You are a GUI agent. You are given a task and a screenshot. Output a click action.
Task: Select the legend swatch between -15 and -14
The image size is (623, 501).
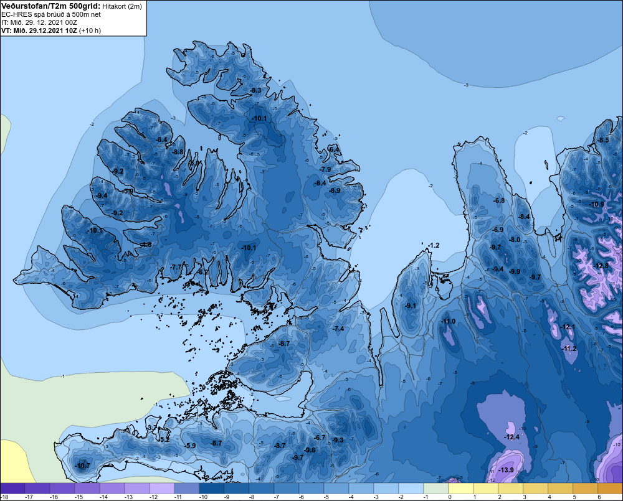coord(87,489)
